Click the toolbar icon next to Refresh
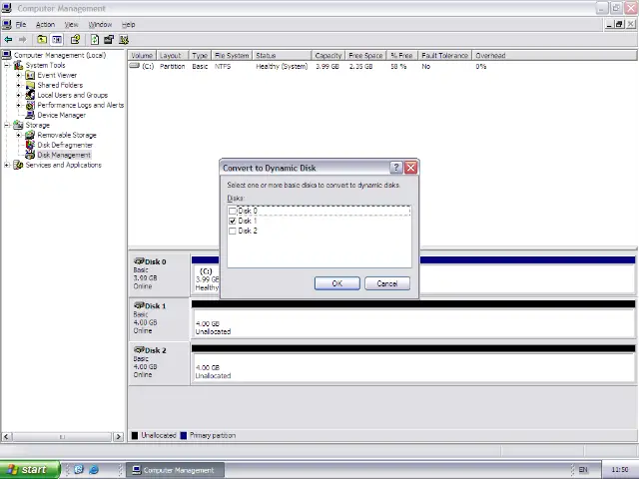Image resolution: width=639 pixels, height=479 pixels. pyautogui.click(x=109, y=40)
